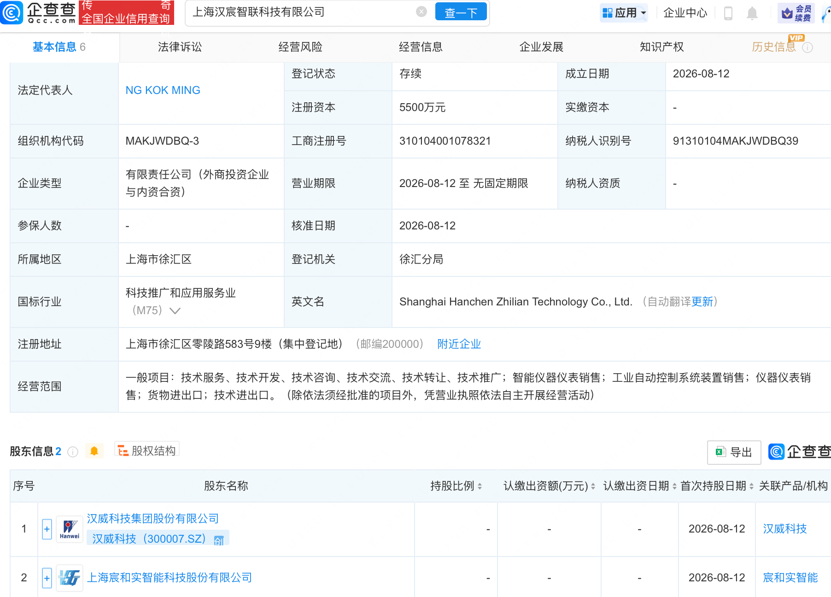Click taxpayer ID 91310104MAKJWDBQ39

(x=736, y=141)
